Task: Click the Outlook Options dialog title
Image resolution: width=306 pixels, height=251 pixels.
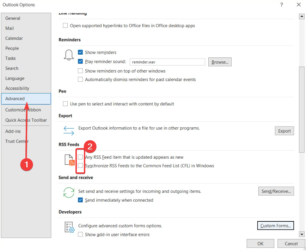Action: (19, 5)
